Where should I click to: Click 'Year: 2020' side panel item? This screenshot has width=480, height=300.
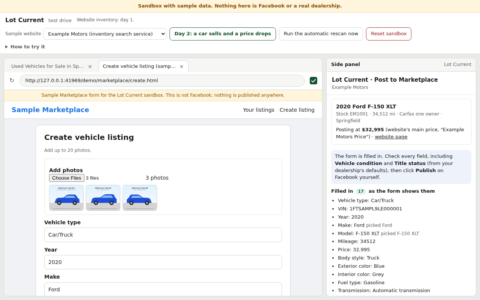[351, 217]
